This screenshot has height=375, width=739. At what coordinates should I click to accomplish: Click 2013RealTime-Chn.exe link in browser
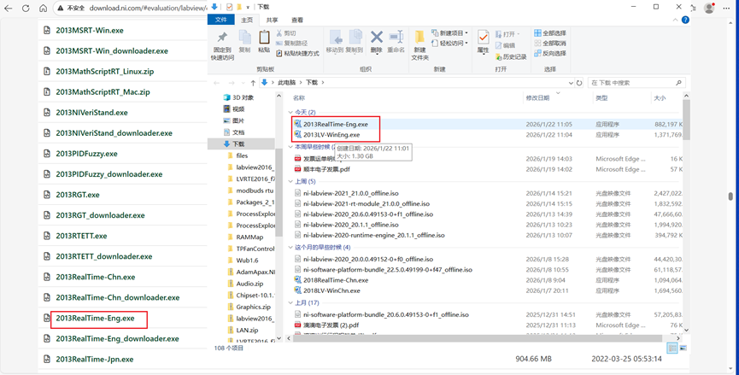coord(96,277)
